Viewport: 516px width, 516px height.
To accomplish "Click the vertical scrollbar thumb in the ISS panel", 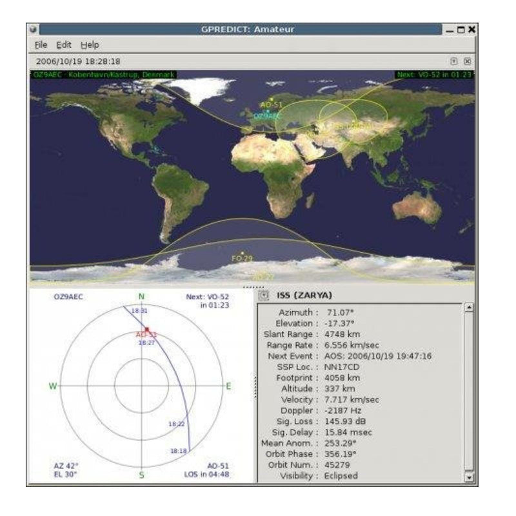I will coord(469,391).
